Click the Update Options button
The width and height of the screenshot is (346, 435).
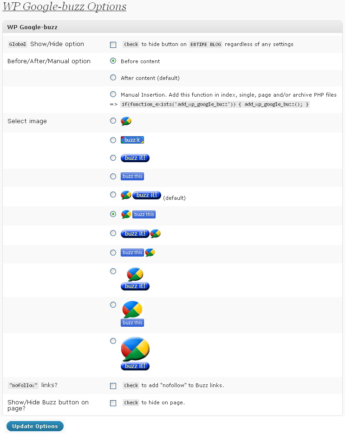[35, 426]
